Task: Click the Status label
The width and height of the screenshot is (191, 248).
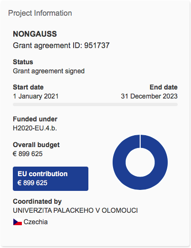Action: [x=23, y=62]
